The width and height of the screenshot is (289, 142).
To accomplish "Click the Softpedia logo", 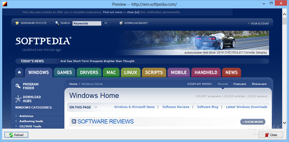I will pyautogui.click(x=43, y=41).
